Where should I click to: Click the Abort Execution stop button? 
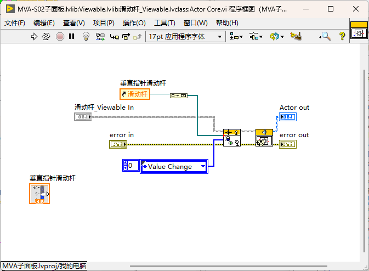60,37
